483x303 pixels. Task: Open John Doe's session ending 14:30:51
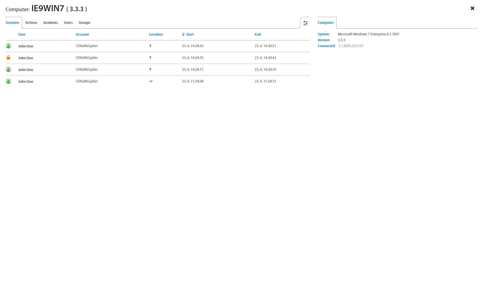coord(26,46)
